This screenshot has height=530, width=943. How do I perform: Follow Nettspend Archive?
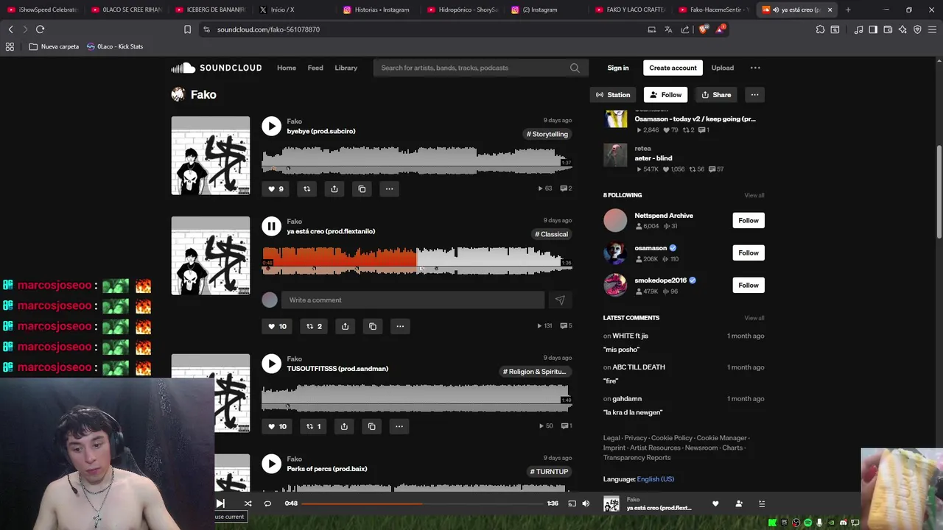749,220
